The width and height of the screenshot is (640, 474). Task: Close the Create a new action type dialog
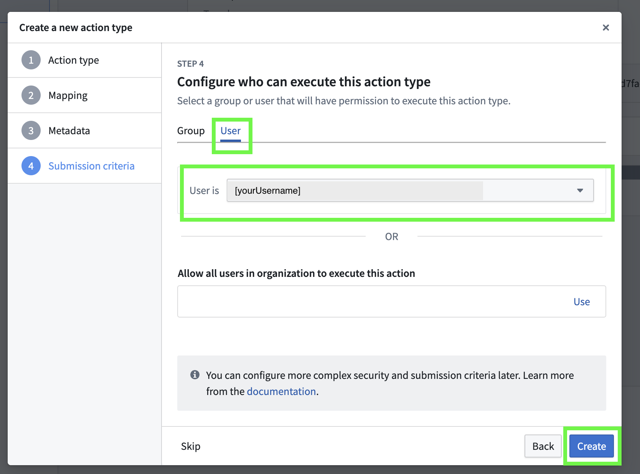pos(605,27)
